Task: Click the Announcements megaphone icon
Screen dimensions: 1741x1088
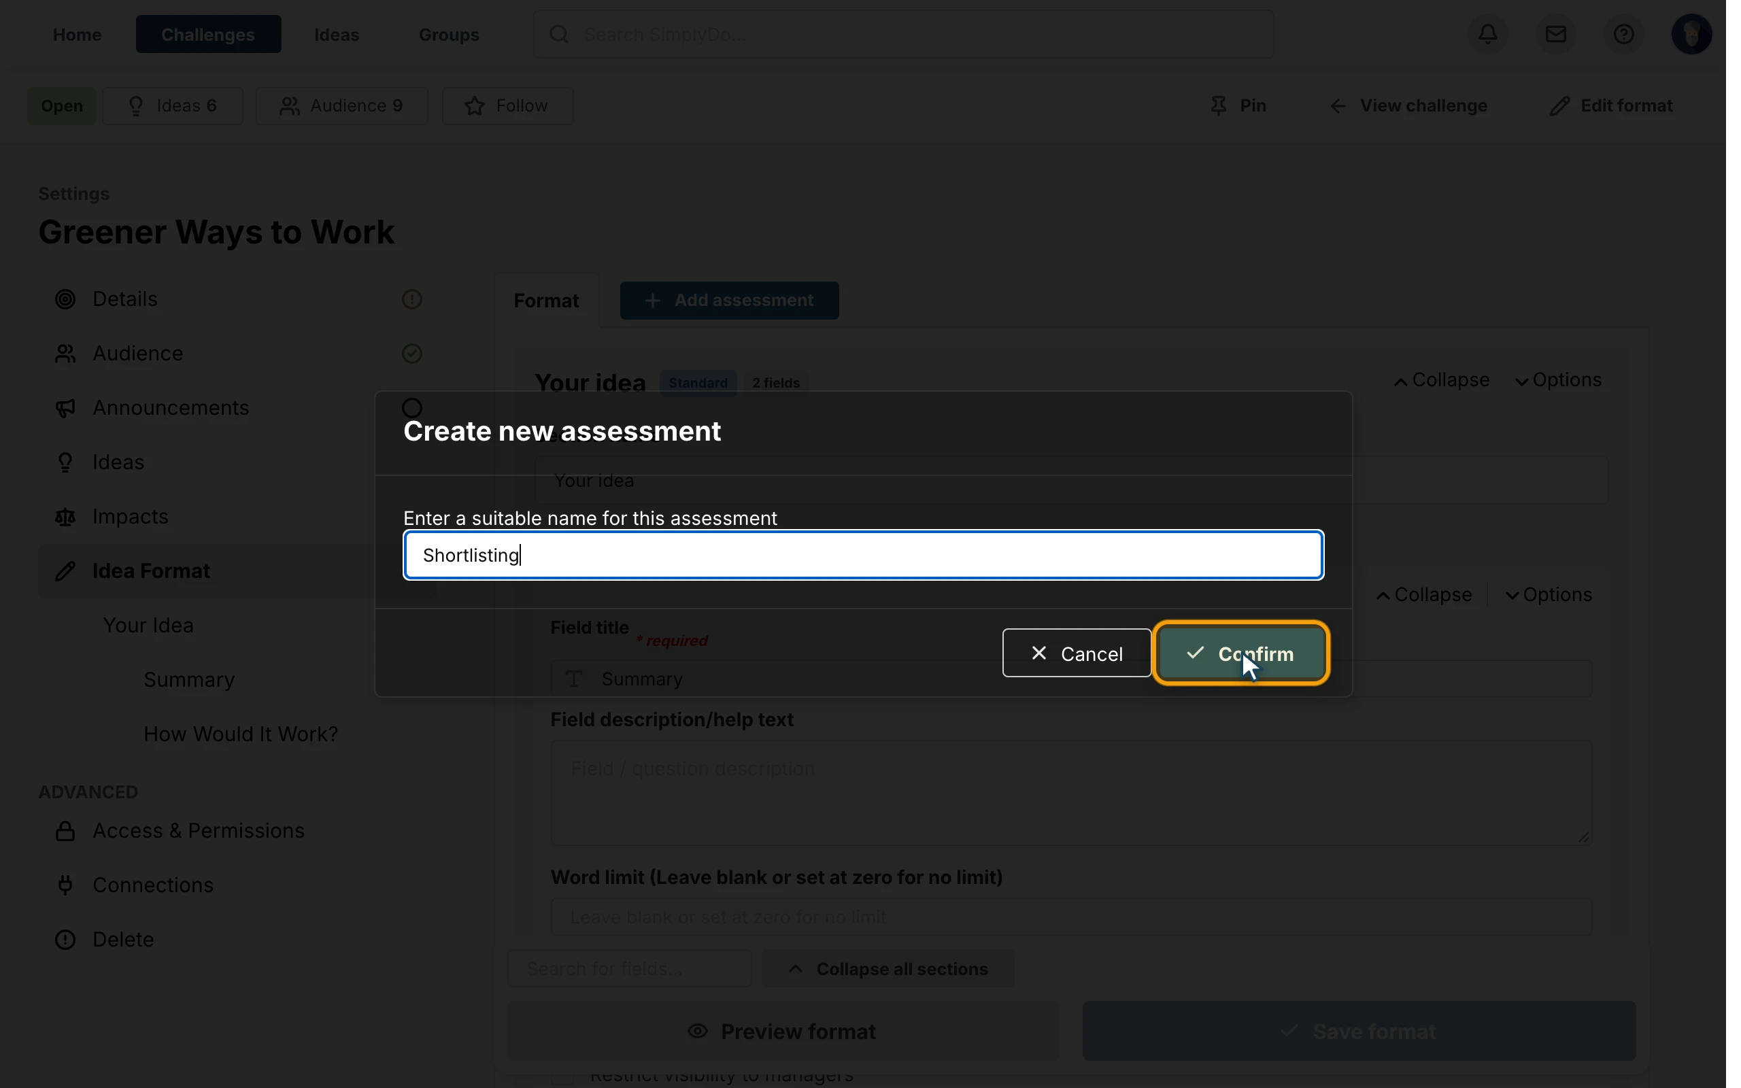Action: click(x=65, y=408)
